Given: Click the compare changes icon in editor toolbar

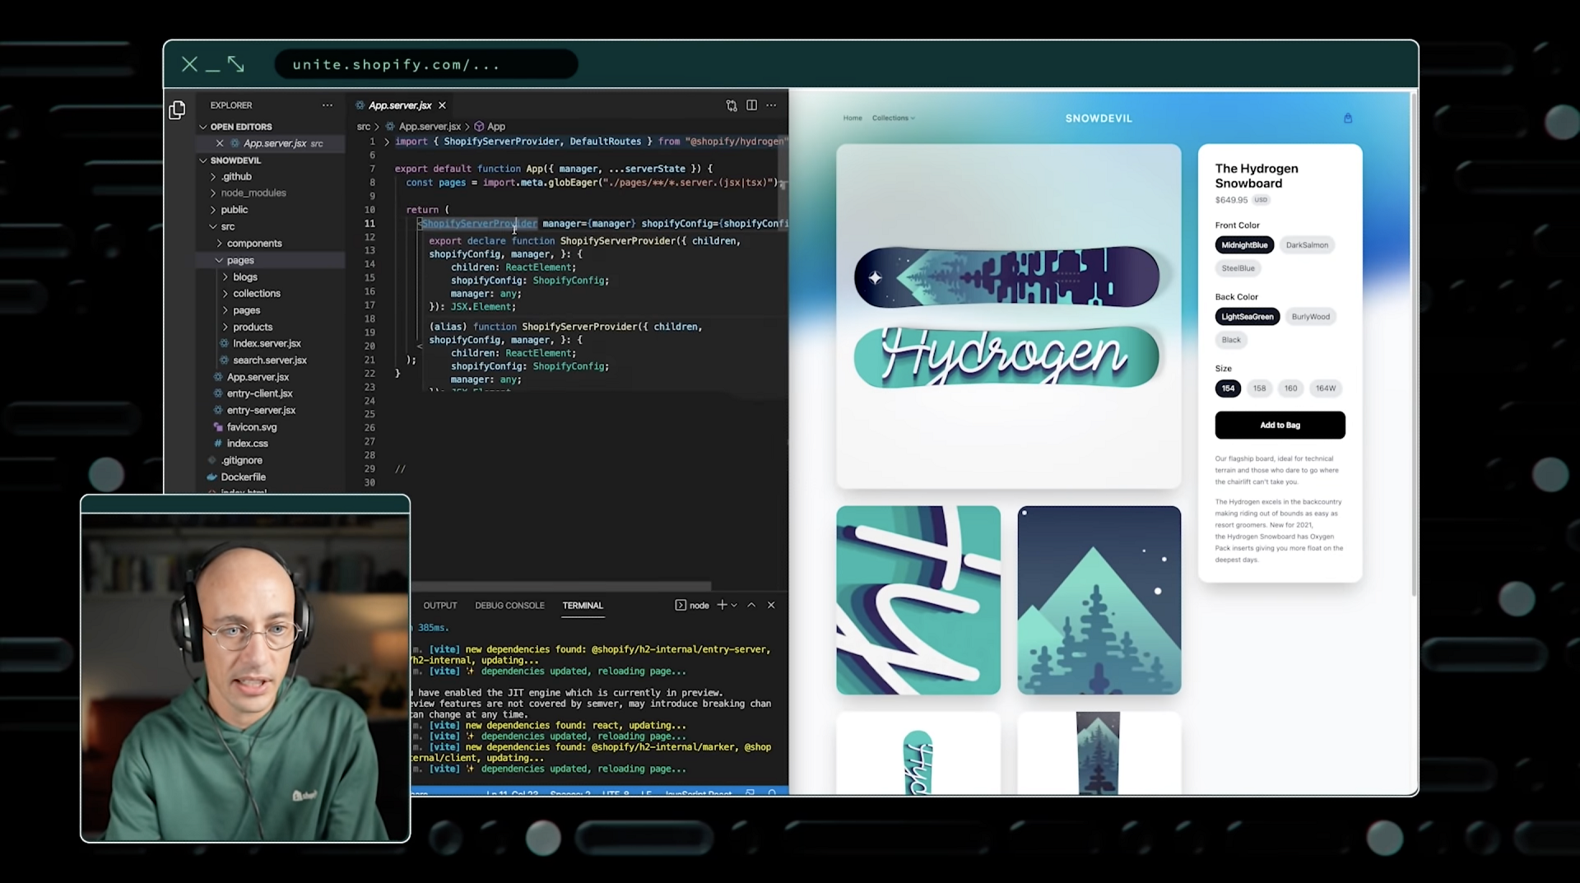Looking at the screenshot, I should pyautogui.click(x=732, y=105).
